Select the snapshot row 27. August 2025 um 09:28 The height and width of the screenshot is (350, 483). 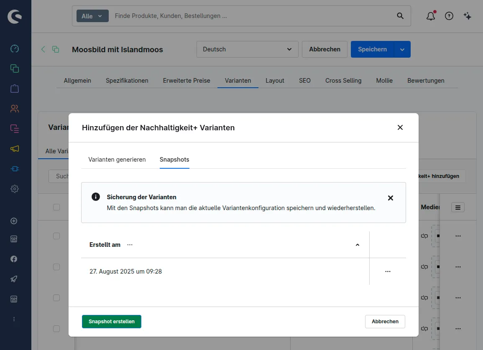point(225,271)
